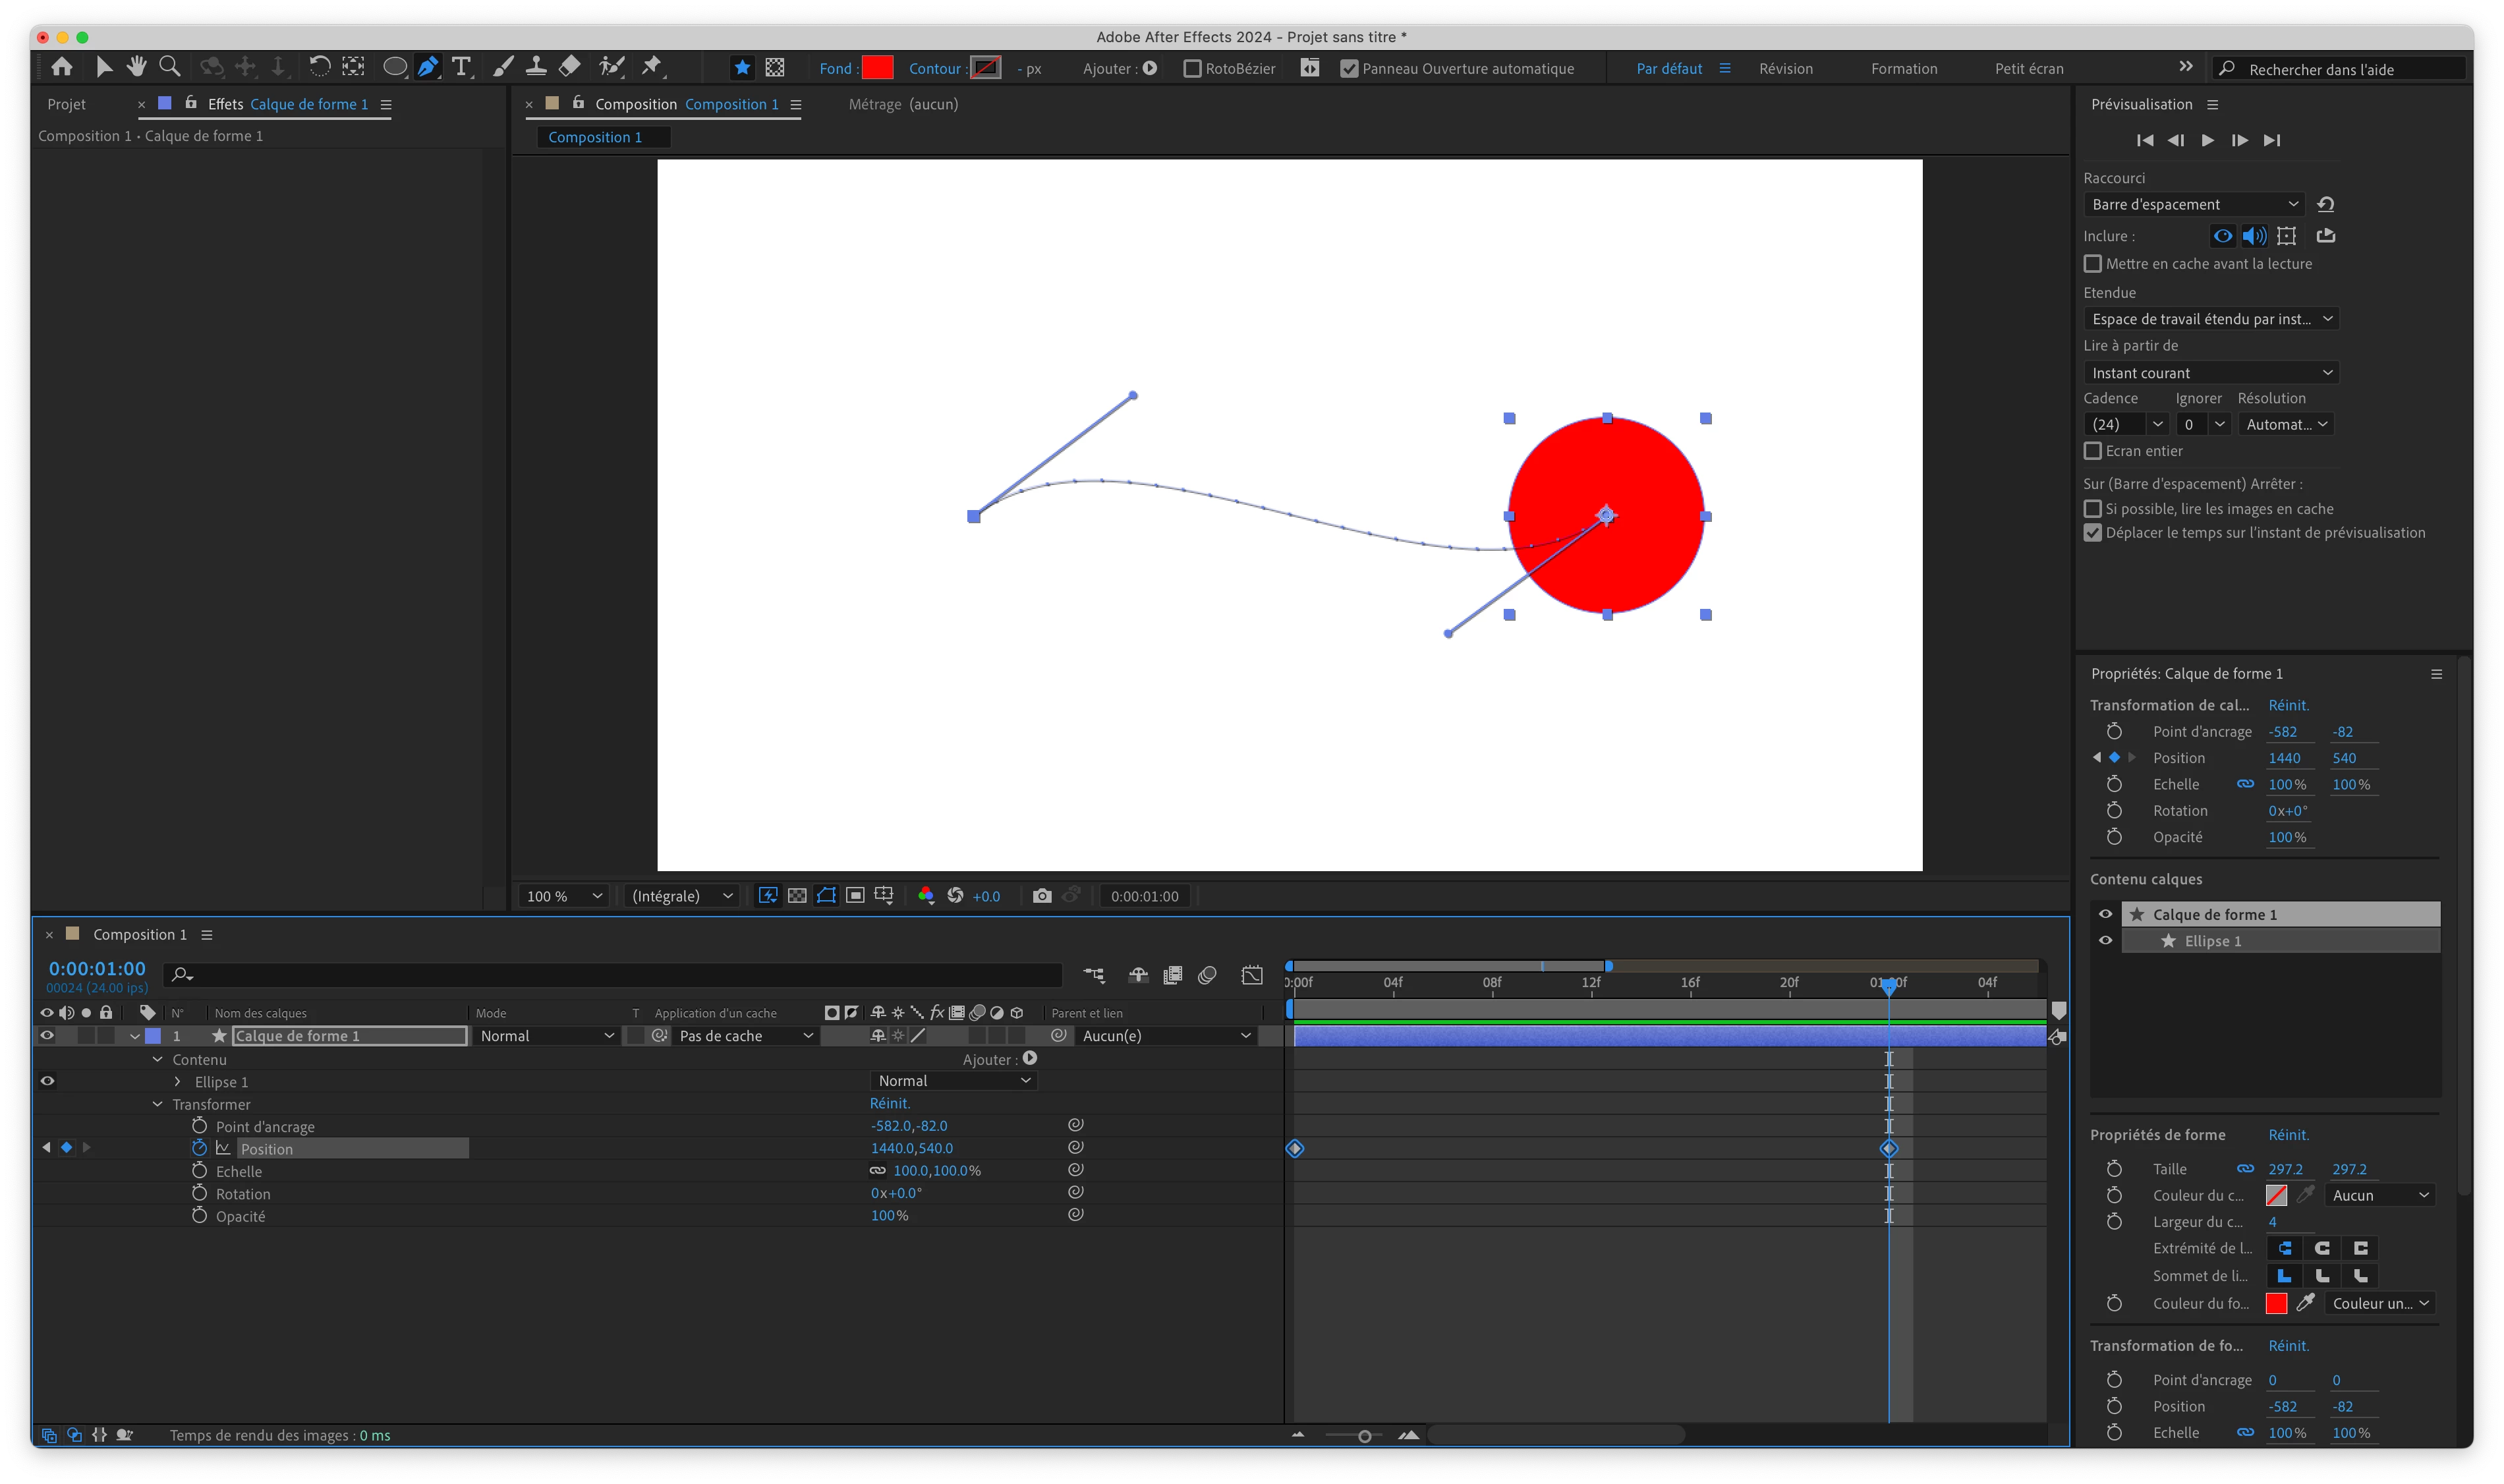Open the red Fond fill color swatch
The image size is (2504, 1484).
pos(877,68)
